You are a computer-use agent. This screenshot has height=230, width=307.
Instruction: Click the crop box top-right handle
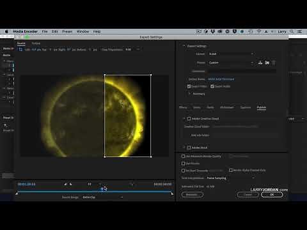(151, 75)
